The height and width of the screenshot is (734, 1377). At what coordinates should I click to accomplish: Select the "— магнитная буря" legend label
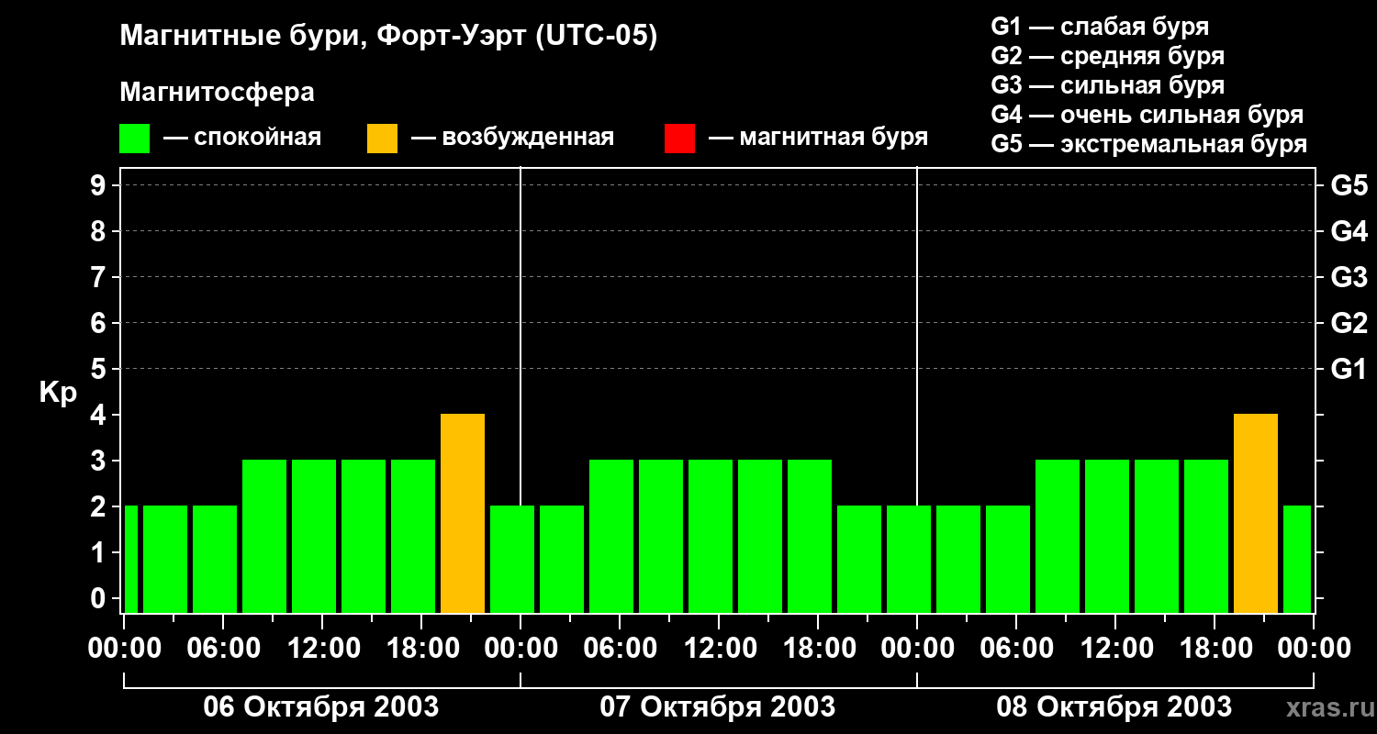[x=818, y=139]
